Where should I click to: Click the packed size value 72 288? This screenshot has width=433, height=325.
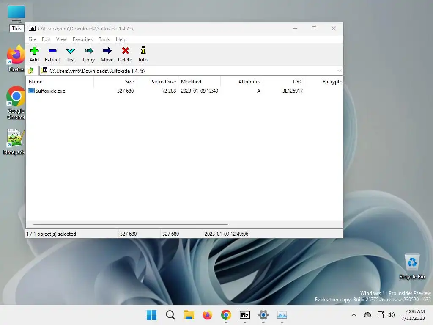coord(169,91)
